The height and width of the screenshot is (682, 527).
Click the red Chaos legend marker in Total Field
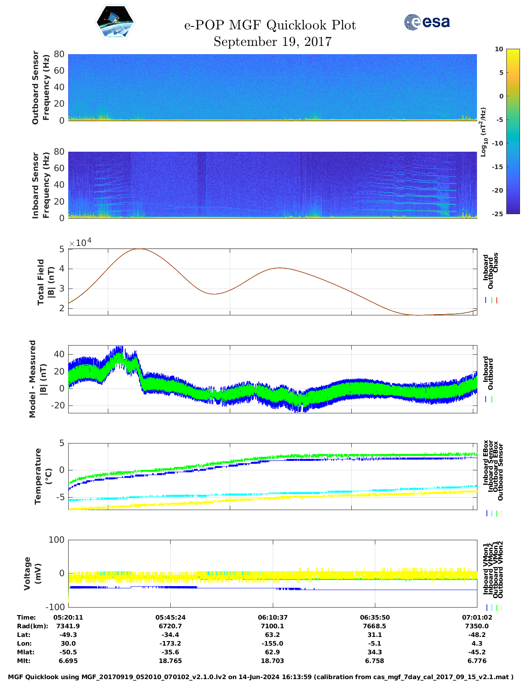(x=497, y=300)
